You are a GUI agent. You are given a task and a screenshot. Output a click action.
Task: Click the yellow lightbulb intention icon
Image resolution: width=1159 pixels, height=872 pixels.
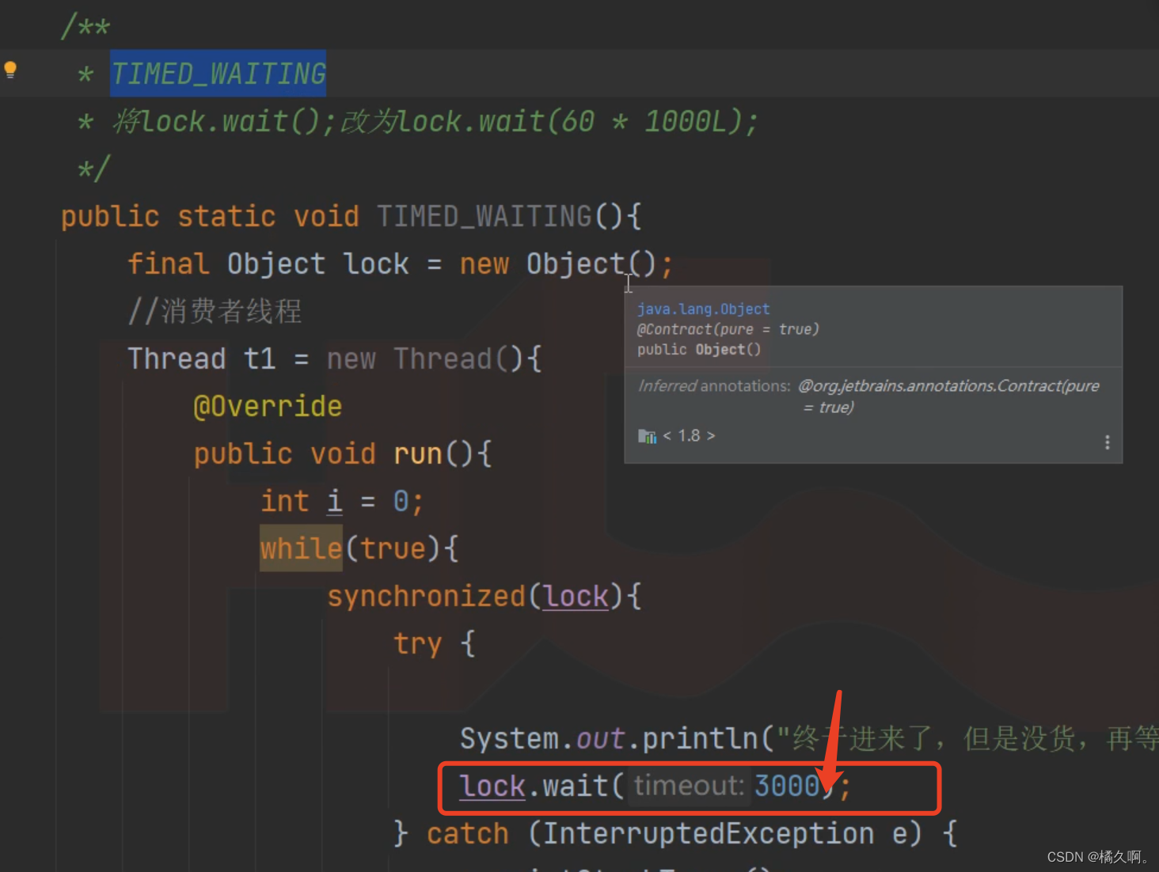[10, 70]
